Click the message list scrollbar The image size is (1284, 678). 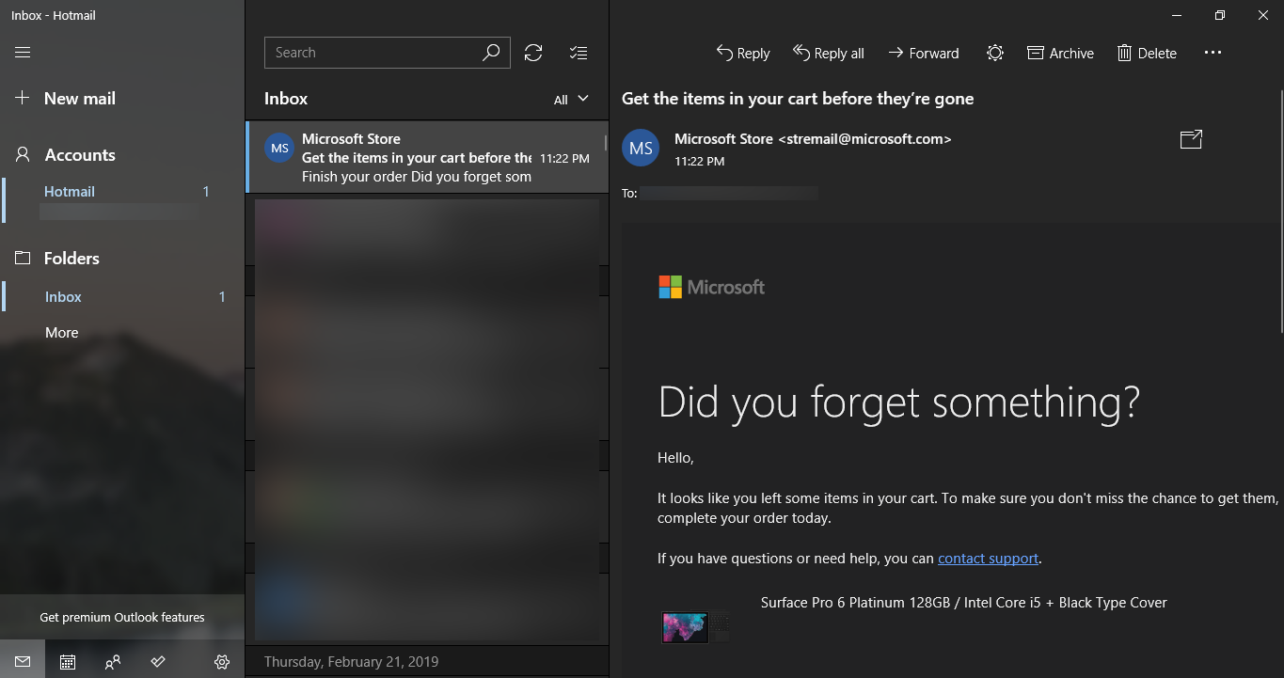coord(605,143)
